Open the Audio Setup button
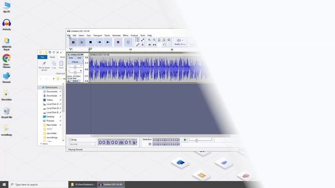 tap(180, 42)
